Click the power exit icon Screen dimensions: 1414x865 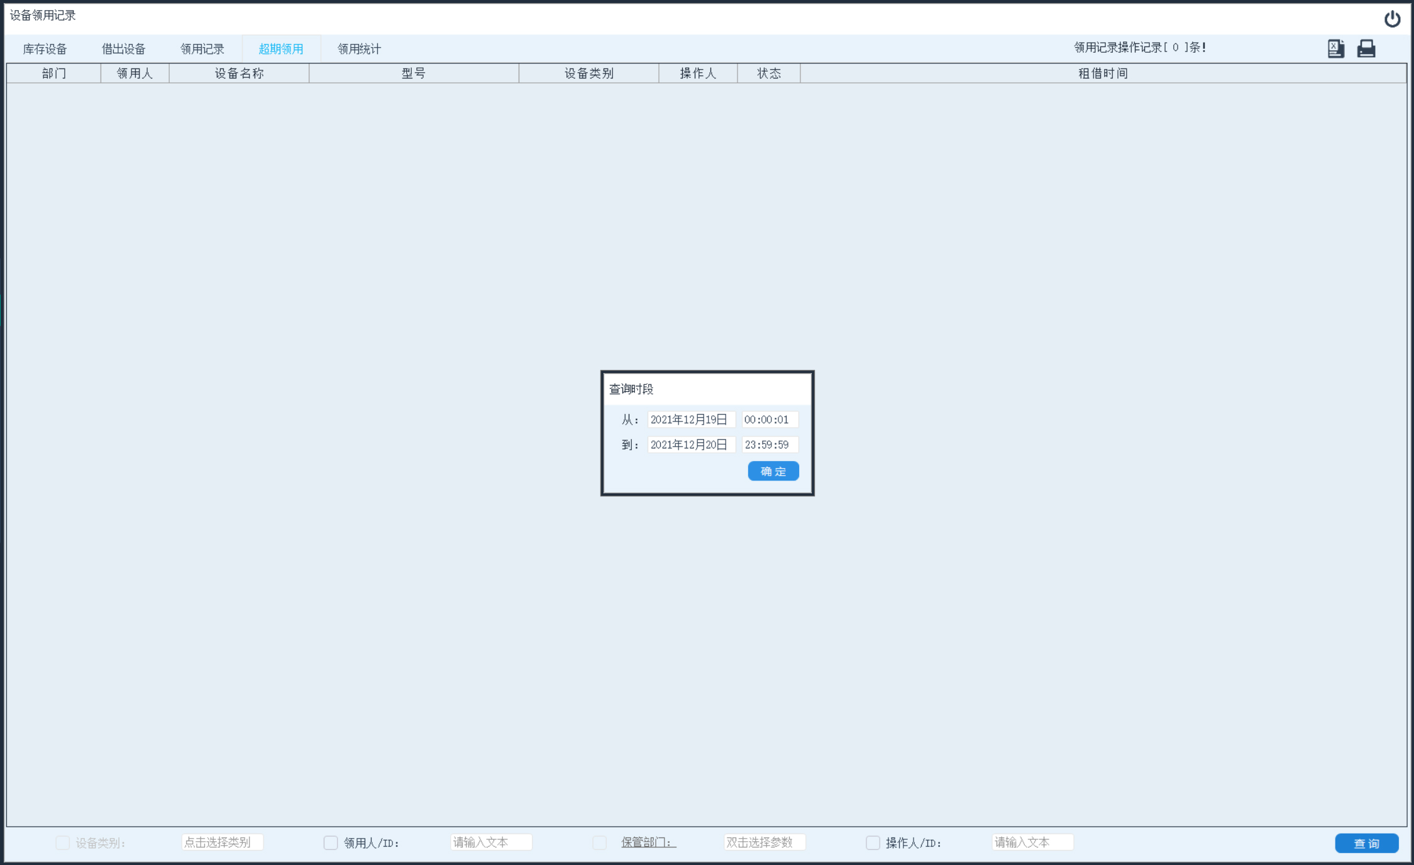(x=1392, y=19)
